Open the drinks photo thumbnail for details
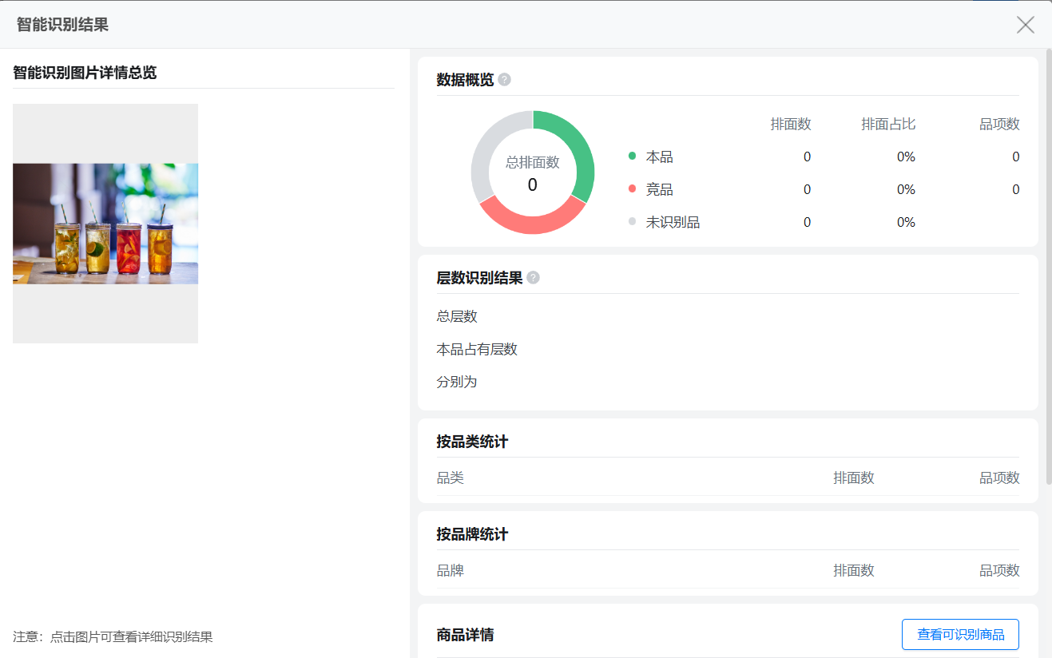 [105, 224]
